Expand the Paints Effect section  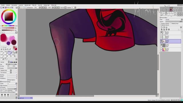[160, 18]
